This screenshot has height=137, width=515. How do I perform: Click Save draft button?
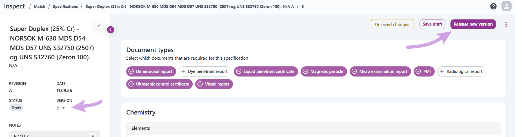click(x=432, y=24)
